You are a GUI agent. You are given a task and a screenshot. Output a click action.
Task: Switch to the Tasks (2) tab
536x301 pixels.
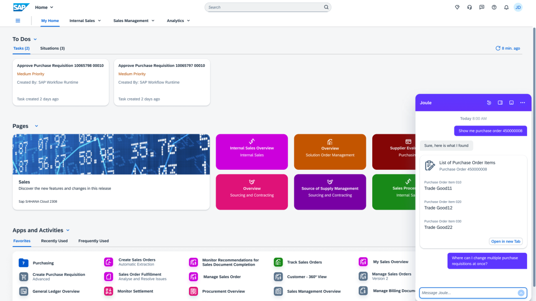(x=21, y=49)
